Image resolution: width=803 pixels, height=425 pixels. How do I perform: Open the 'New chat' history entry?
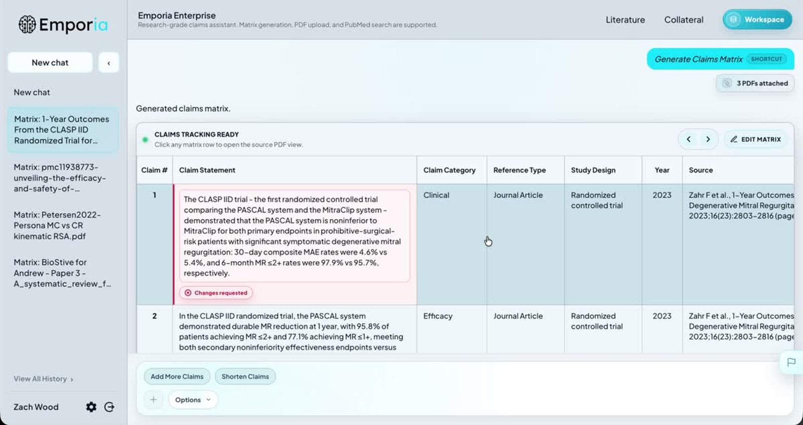(32, 92)
